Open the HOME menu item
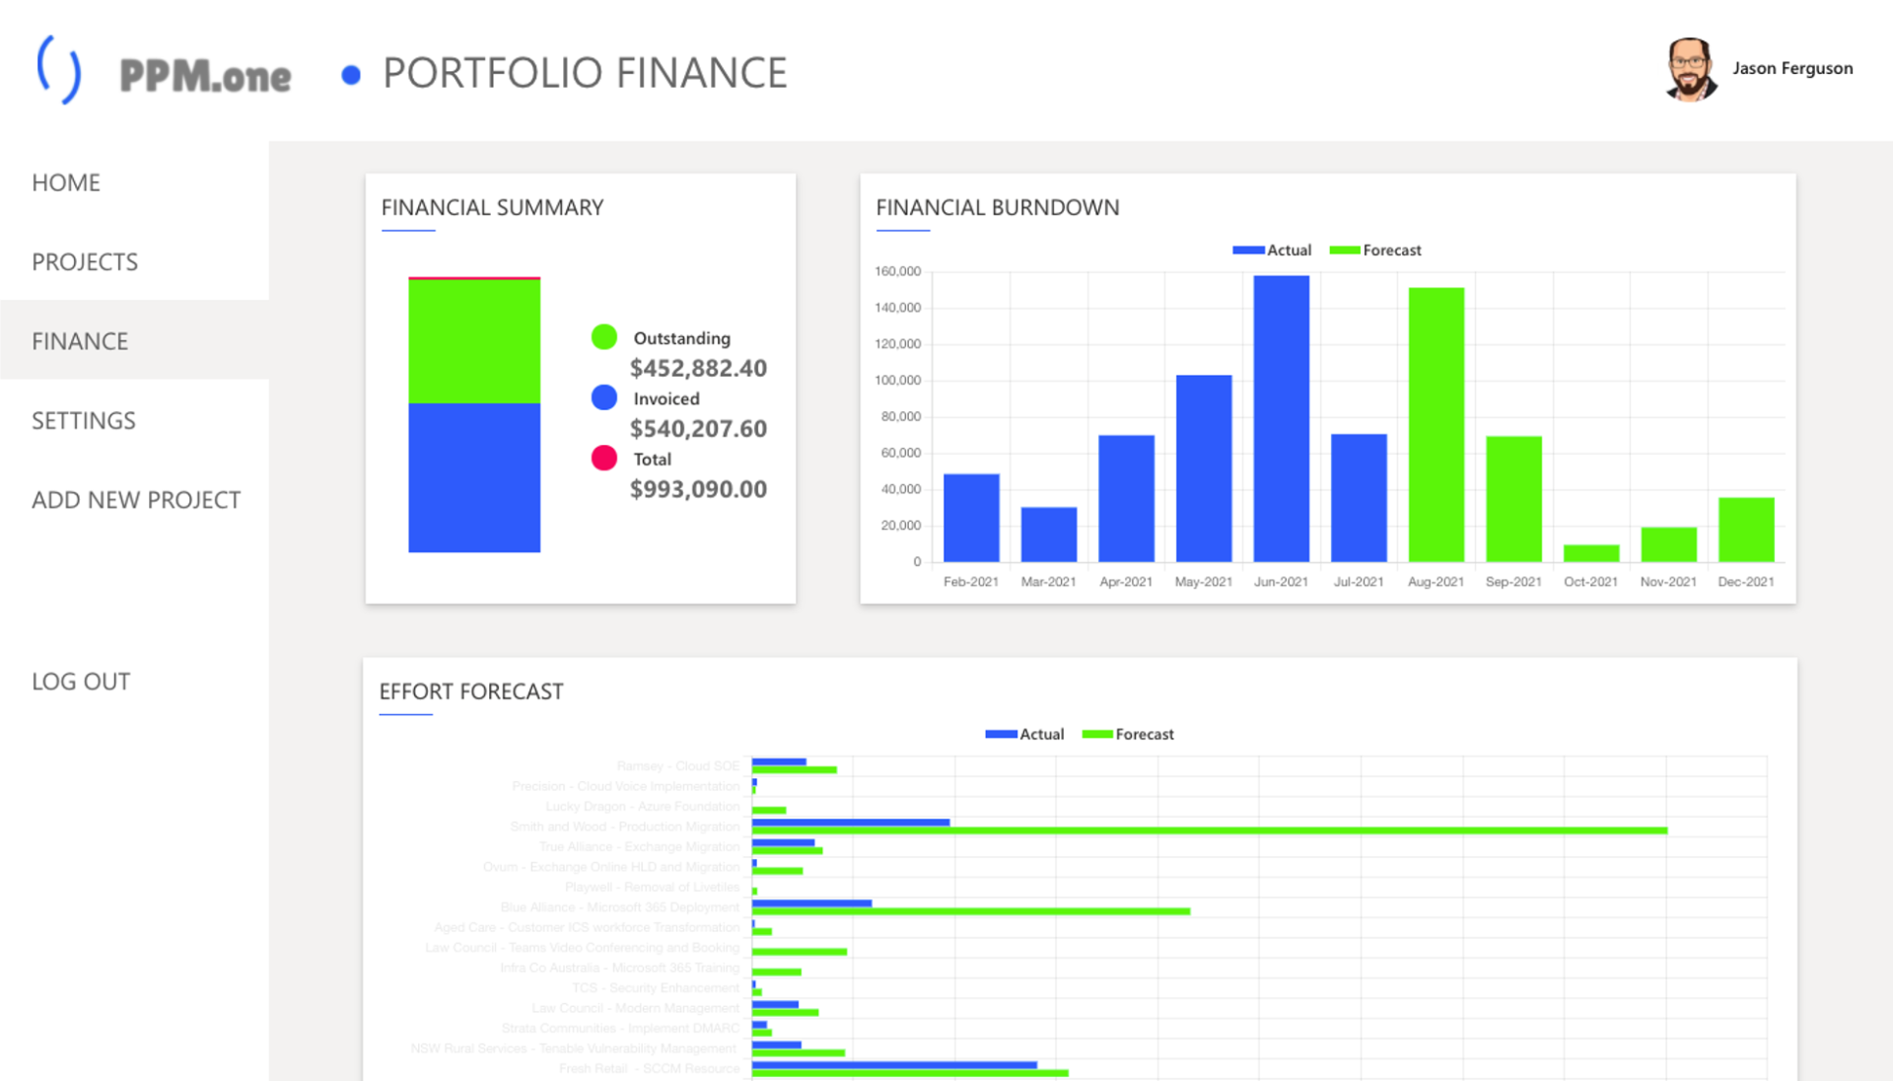The width and height of the screenshot is (1893, 1081). click(x=66, y=182)
